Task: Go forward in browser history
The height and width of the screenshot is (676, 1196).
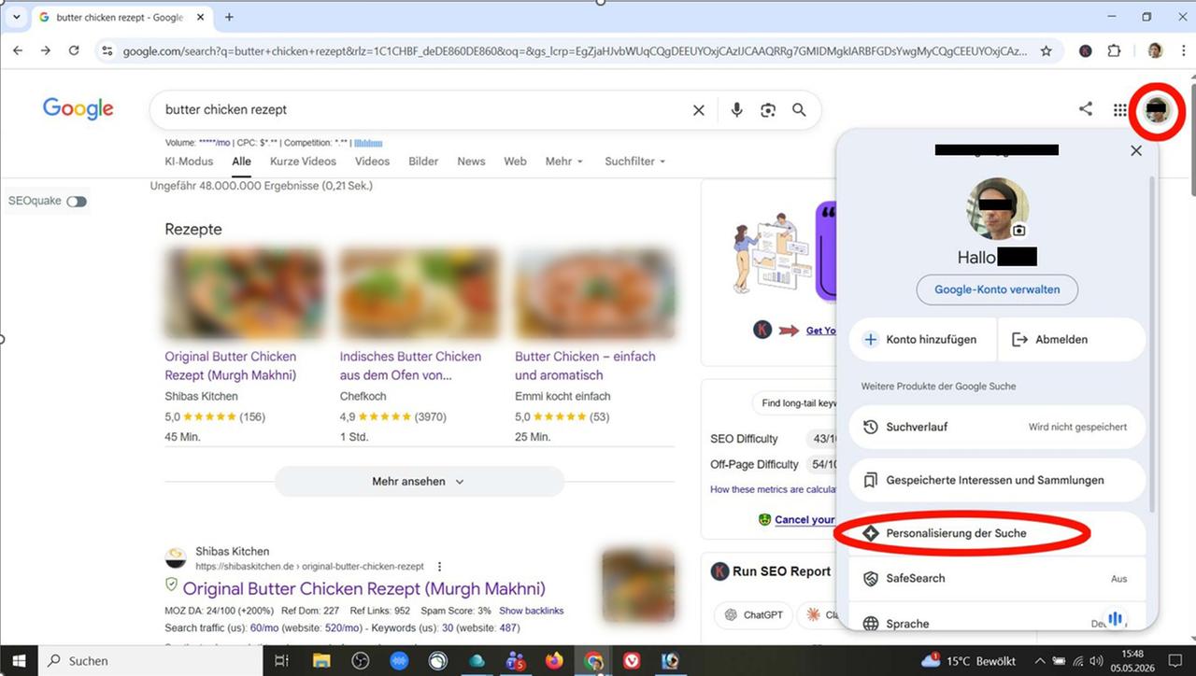Action: point(46,50)
